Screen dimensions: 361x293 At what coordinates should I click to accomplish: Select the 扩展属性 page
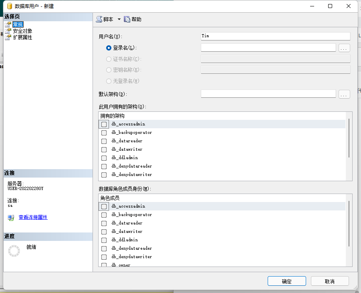[x=22, y=37]
